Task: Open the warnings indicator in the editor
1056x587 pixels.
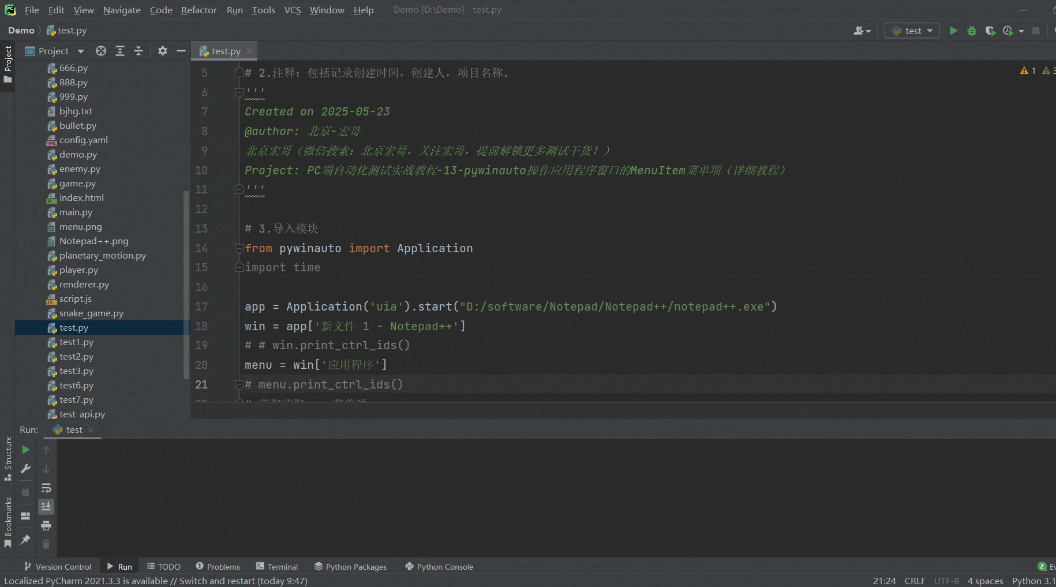Action: point(1028,70)
